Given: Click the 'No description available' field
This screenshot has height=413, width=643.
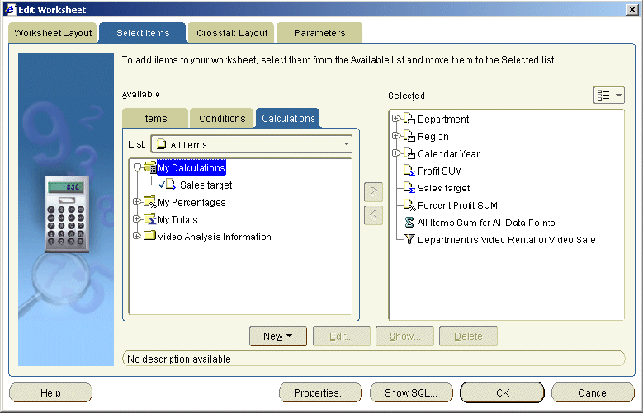Looking at the screenshot, I should pos(374,359).
